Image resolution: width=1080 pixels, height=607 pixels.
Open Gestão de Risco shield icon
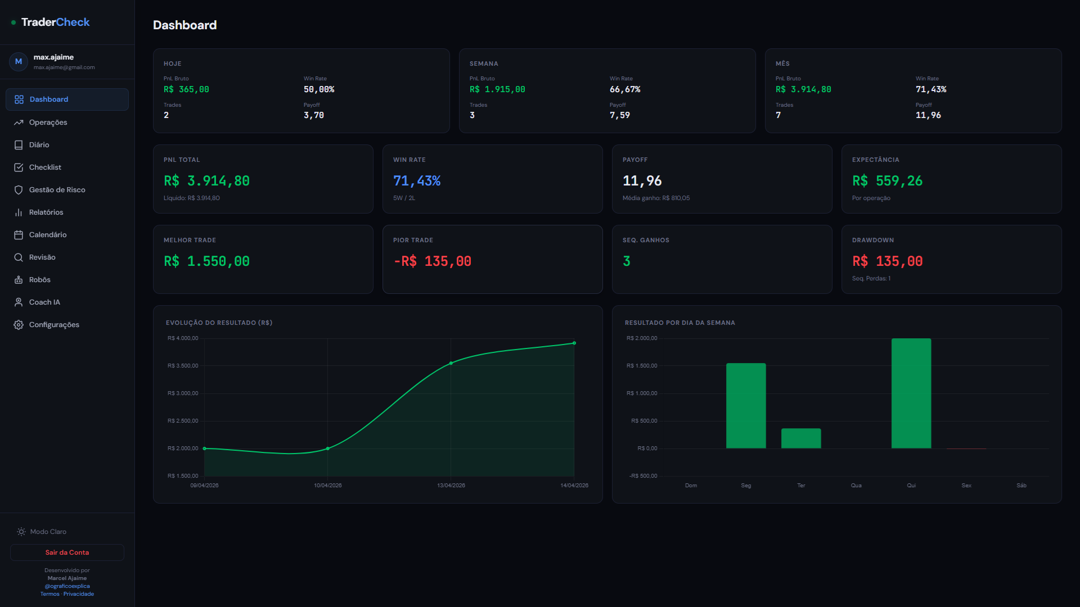tap(19, 189)
